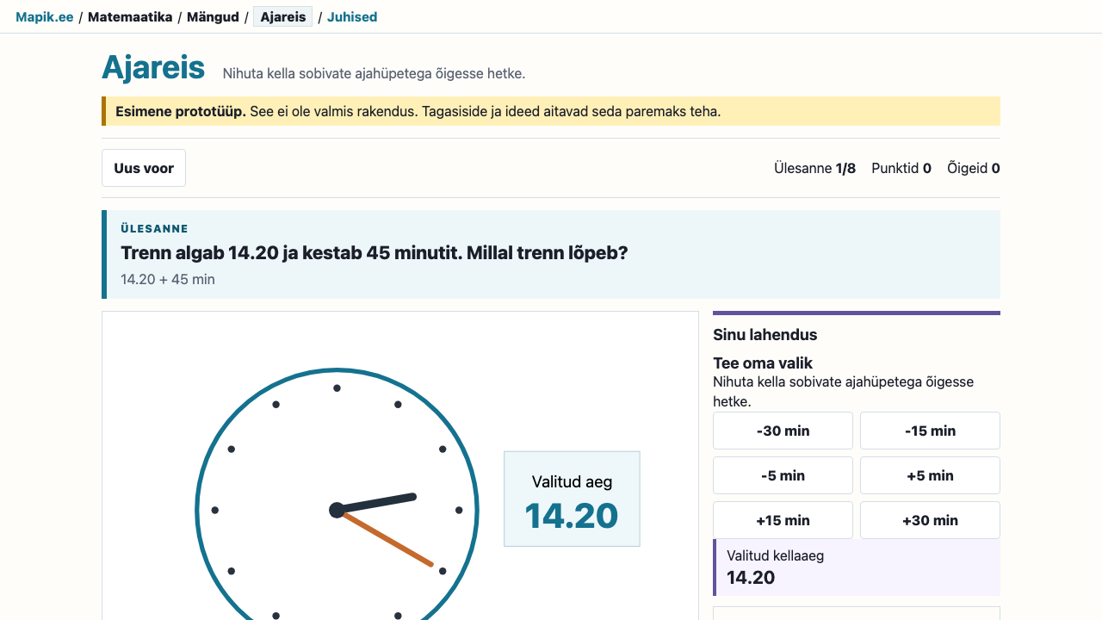Screen dimensions: 1102x620
Task: Click the Ajareis page heading
Action: 153,67
